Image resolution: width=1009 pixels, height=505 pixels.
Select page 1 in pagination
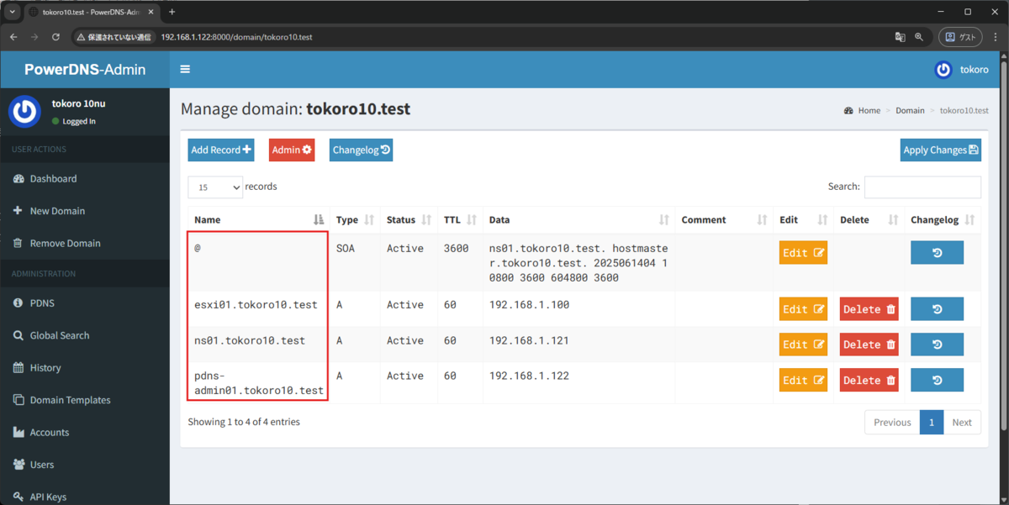(x=931, y=423)
